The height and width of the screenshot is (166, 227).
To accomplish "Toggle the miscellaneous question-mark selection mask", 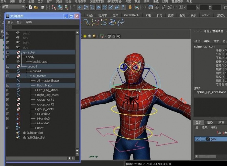I will click(123, 7).
